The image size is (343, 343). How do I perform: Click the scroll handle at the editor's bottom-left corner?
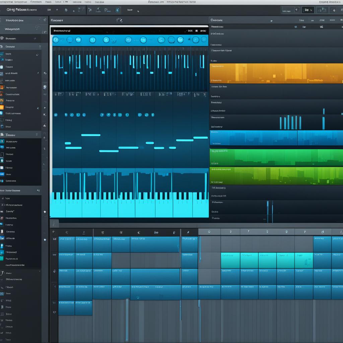[x=54, y=223]
